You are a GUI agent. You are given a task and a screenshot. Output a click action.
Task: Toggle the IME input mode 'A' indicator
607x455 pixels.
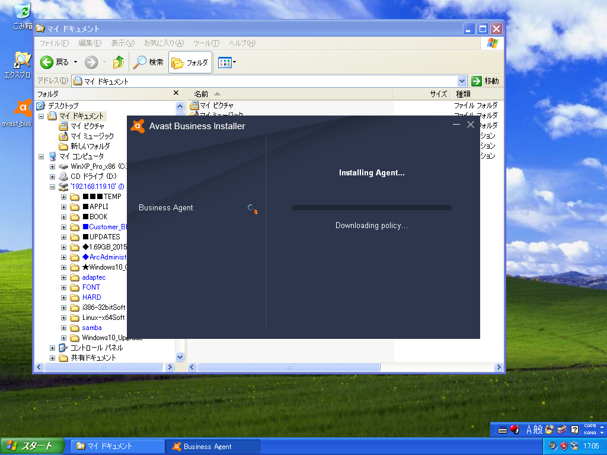(529, 430)
